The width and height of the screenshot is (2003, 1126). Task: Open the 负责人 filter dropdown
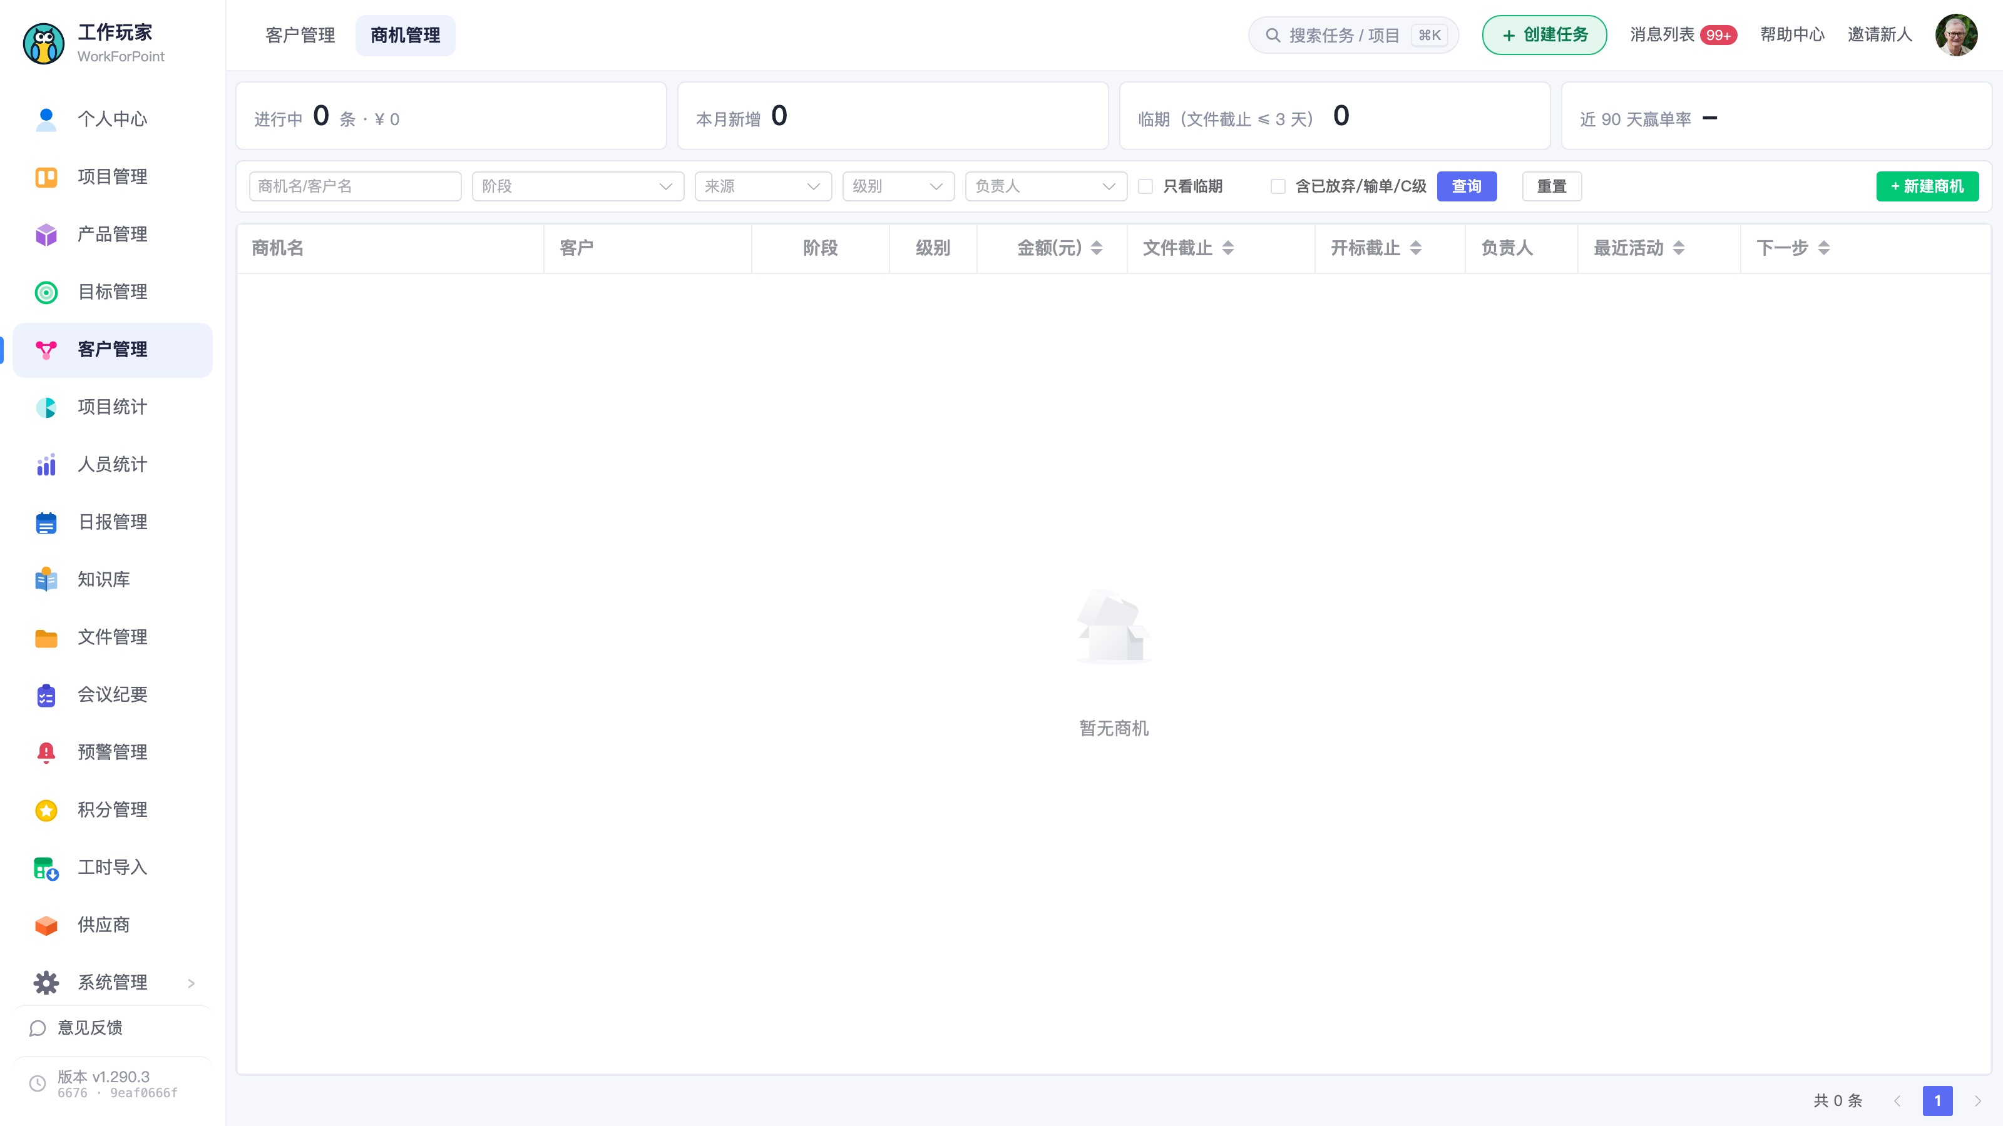coord(1046,186)
